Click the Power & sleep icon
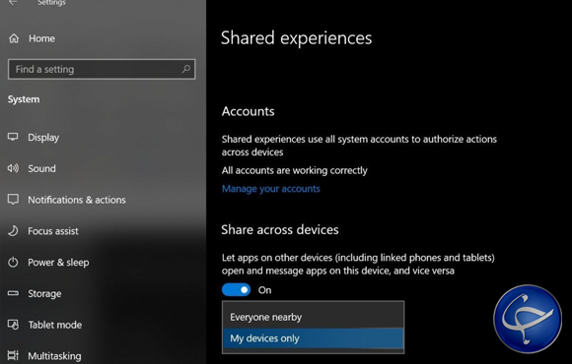The image size is (572, 364). [x=13, y=262]
